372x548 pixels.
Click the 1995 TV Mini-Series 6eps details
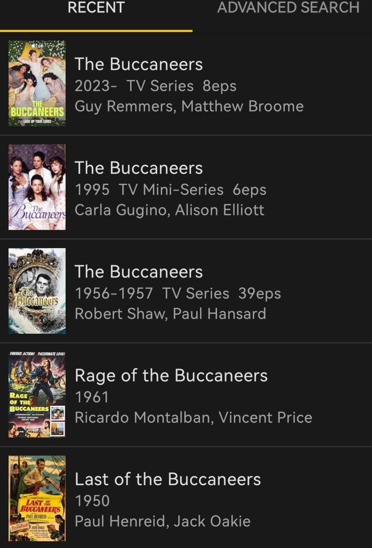pos(171,190)
